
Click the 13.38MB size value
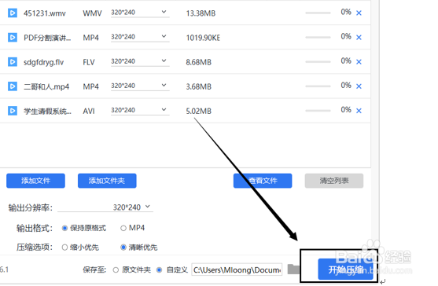click(201, 13)
